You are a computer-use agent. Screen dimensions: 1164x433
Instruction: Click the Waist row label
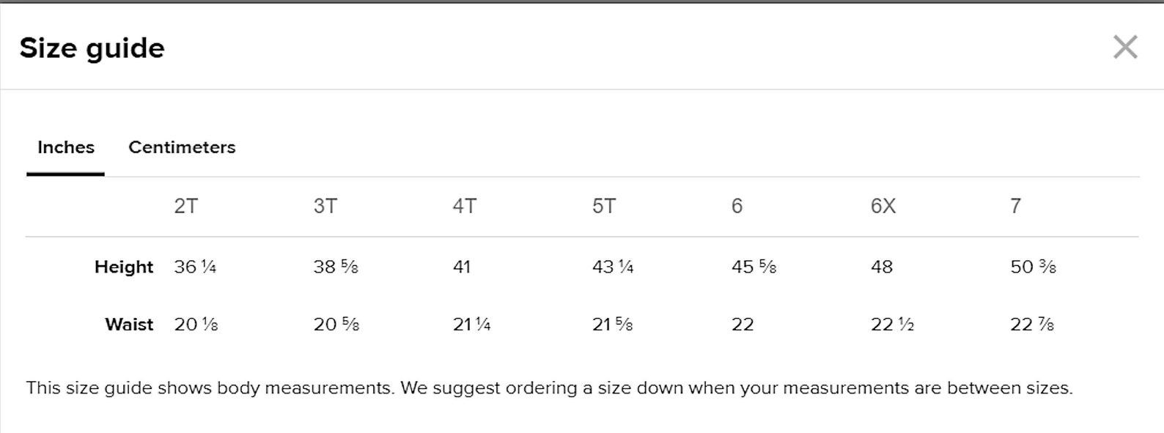pos(129,325)
